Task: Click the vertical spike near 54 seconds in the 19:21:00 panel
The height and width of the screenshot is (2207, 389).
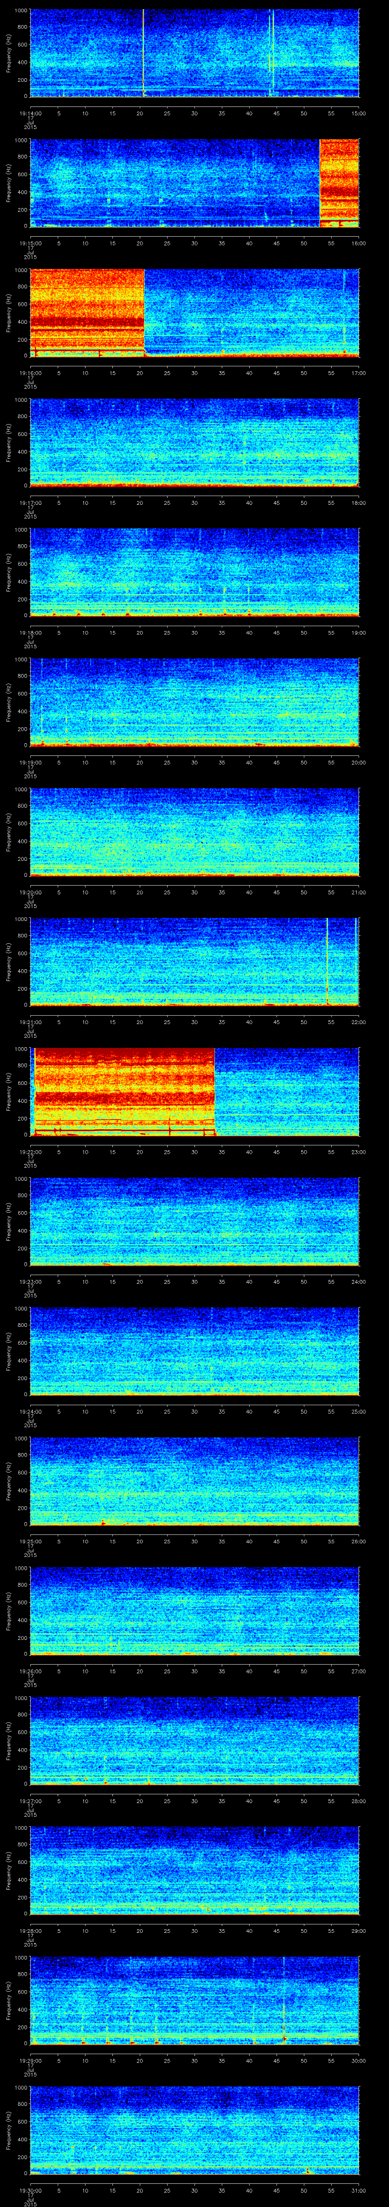Action: tap(327, 961)
